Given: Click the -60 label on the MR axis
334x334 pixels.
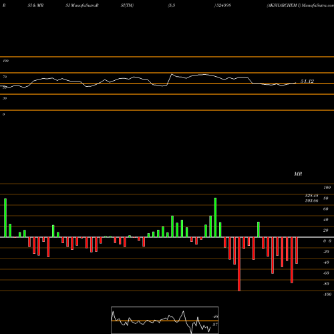Looking at the screenshot, I should 326,273.
